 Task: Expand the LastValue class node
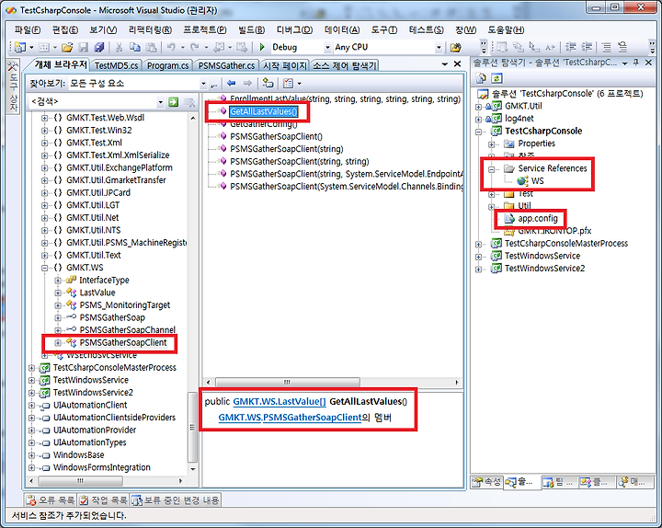point(57,293)
